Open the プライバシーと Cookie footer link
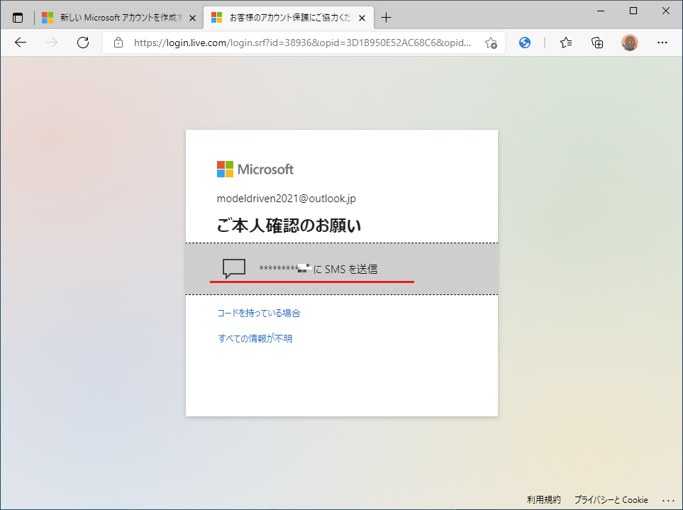Viewport: 683px width, 510px height. [611, 499]
